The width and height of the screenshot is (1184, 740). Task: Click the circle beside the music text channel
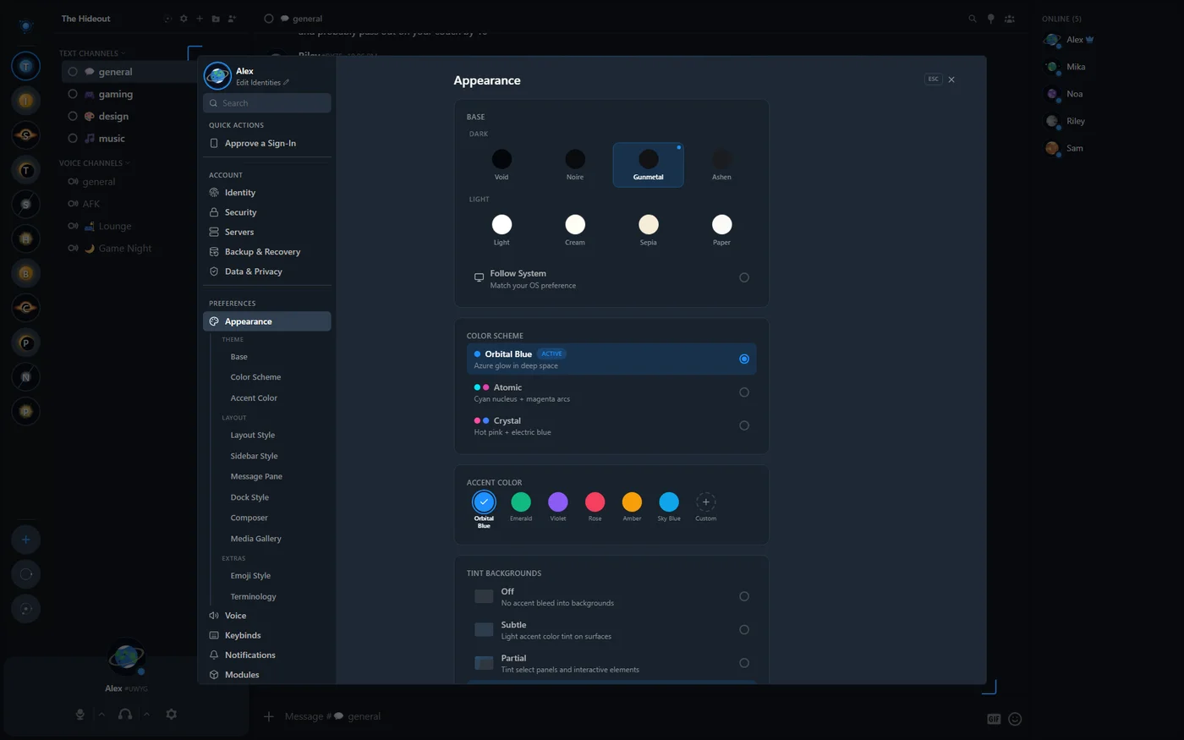point(73,138)
